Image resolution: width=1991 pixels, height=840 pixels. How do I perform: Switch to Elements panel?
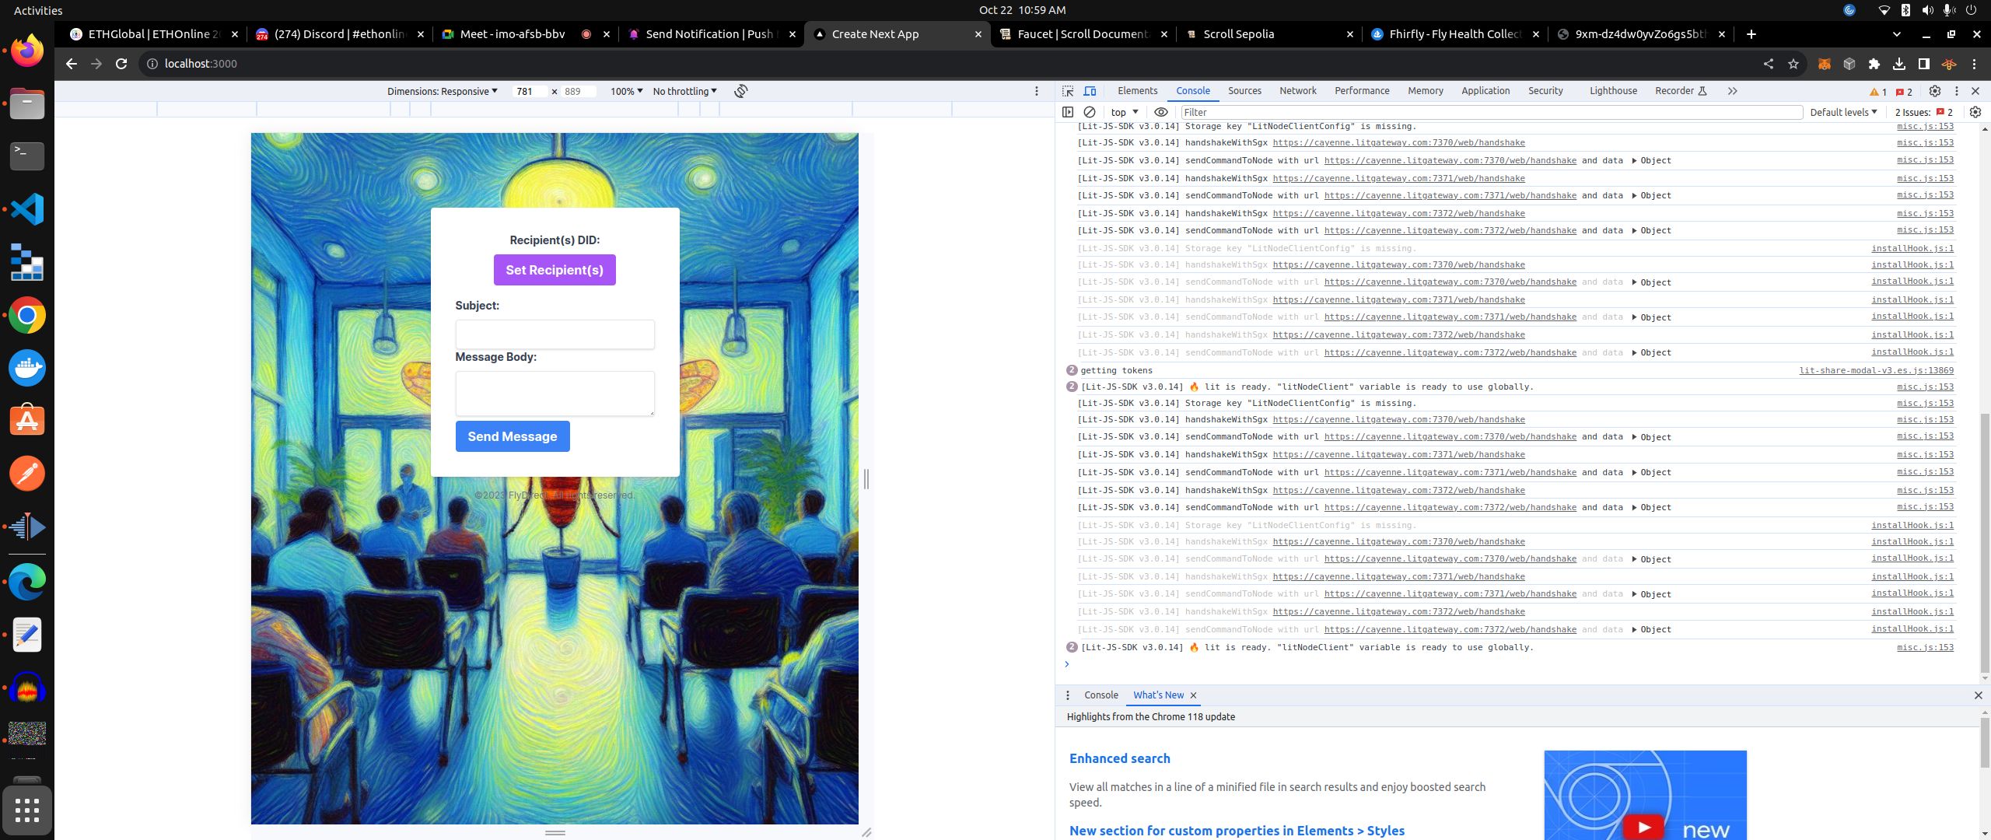click(x=1137, y=91)
